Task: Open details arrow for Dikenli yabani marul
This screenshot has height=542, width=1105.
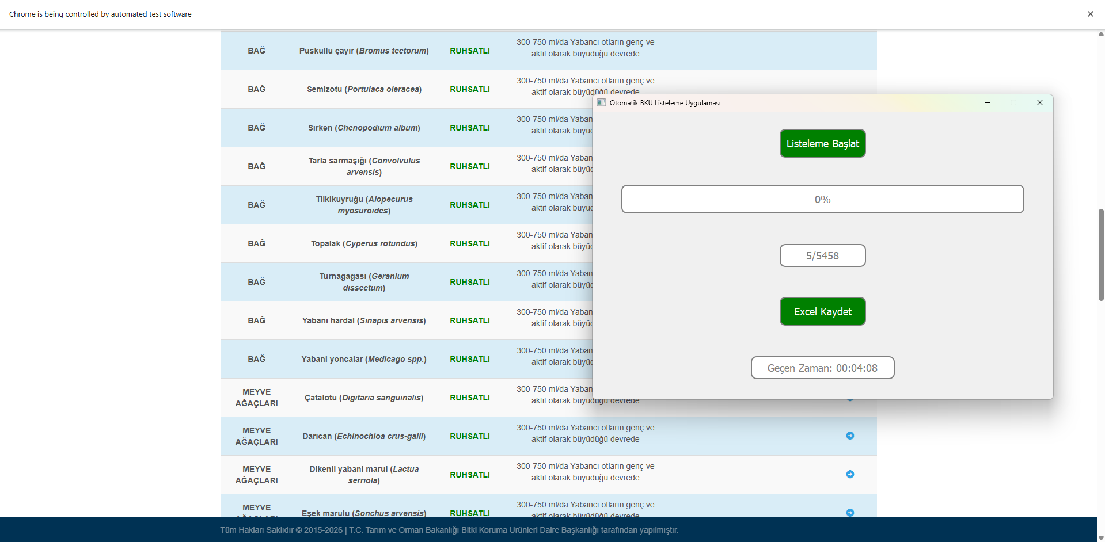Action: [850, 474]
